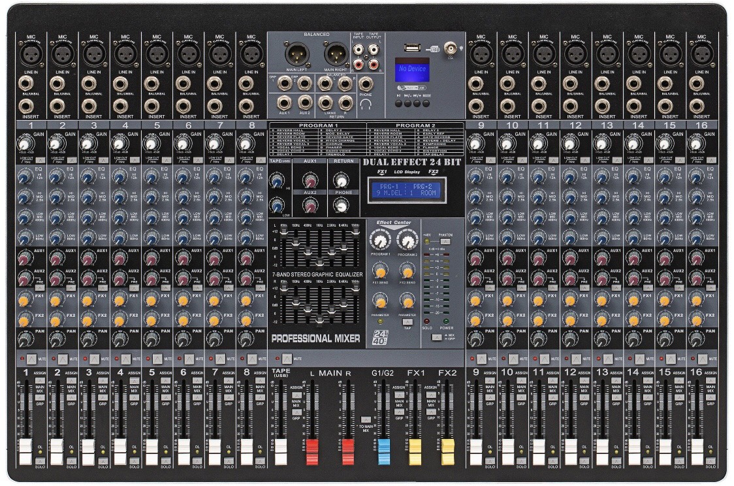Image resolution: width=734 pixels, height=486 pixels.
Task: Click the GRP 1 output jack
Action: [x=284, y=84]
